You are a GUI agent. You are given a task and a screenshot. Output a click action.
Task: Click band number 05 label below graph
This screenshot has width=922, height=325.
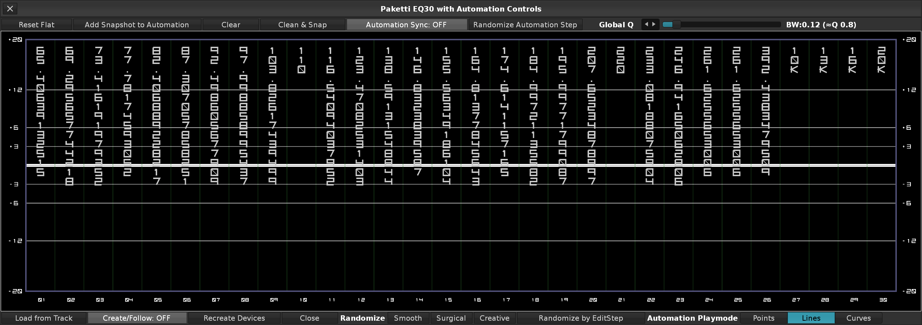(158, 300)
